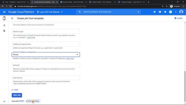The height and width of the screenshot is (105, 186).
Task: Open the Chrome three-dot menu
Action: pos(183,6)
